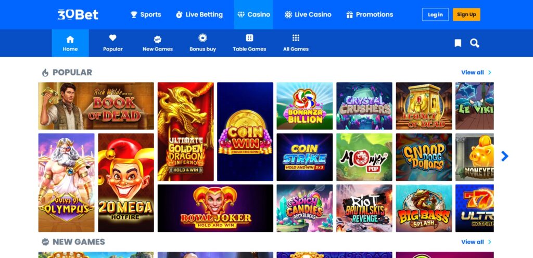This screenshot has width=533, height=258.
Task: Open the Promotions page
Action: [x=370, y=15]
